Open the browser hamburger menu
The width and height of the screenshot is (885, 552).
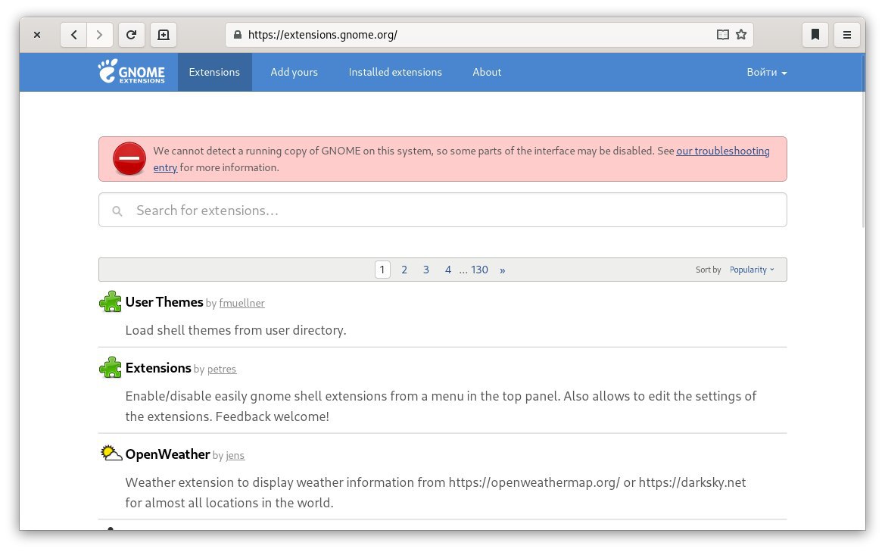(x=846, y=35)
